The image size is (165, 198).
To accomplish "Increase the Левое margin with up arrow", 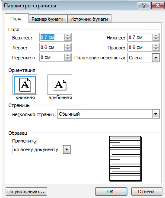I will (67, 45).
